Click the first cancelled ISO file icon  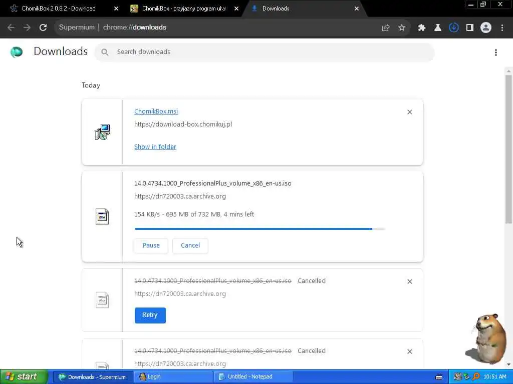tap(102, 300)
